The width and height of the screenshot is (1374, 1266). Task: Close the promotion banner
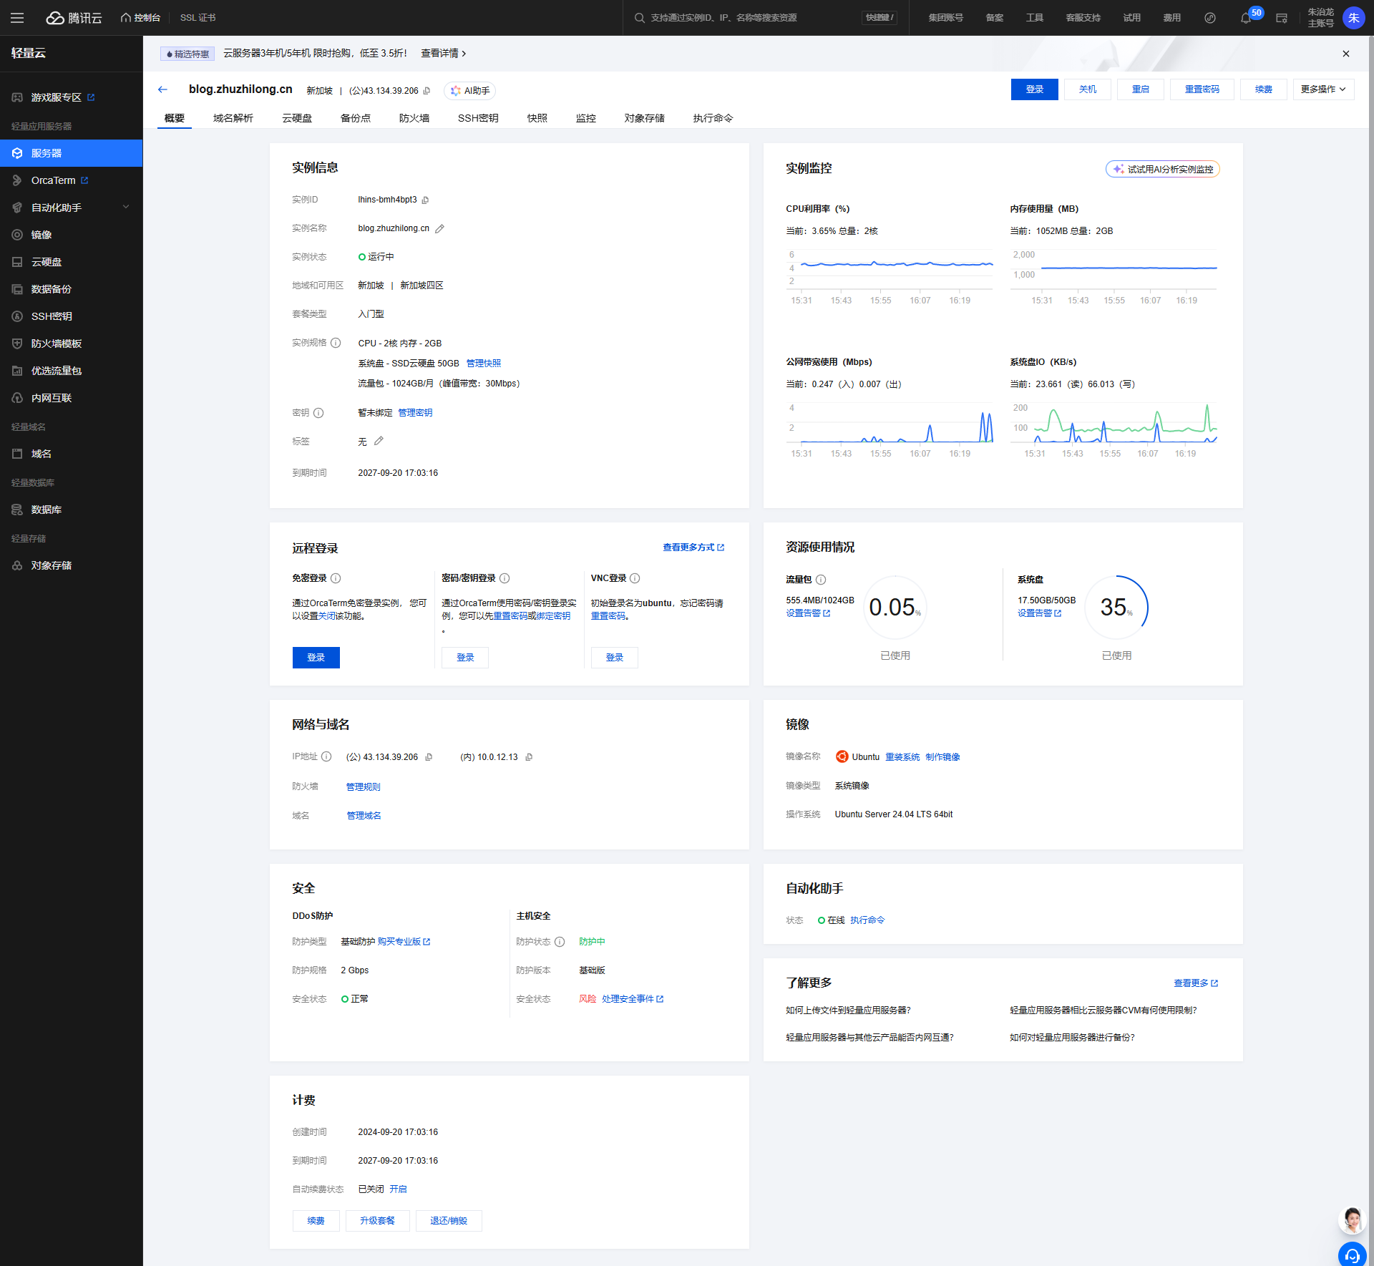(x=1346, y=54)
